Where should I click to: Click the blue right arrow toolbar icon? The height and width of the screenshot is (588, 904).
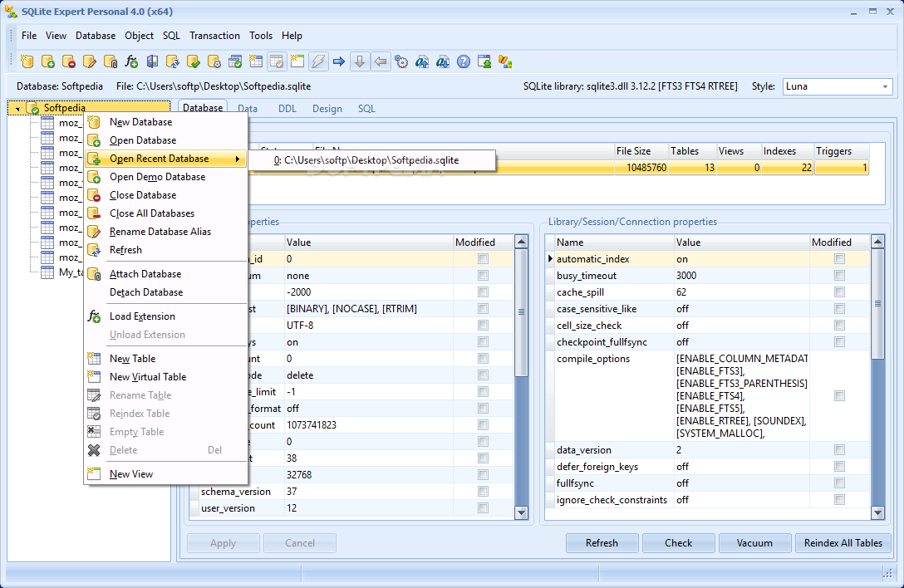(339, 61)
